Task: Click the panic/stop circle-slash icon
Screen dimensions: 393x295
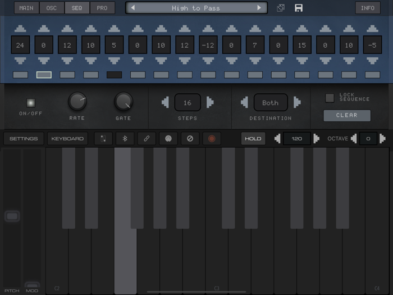Action: tap(190, 138)
